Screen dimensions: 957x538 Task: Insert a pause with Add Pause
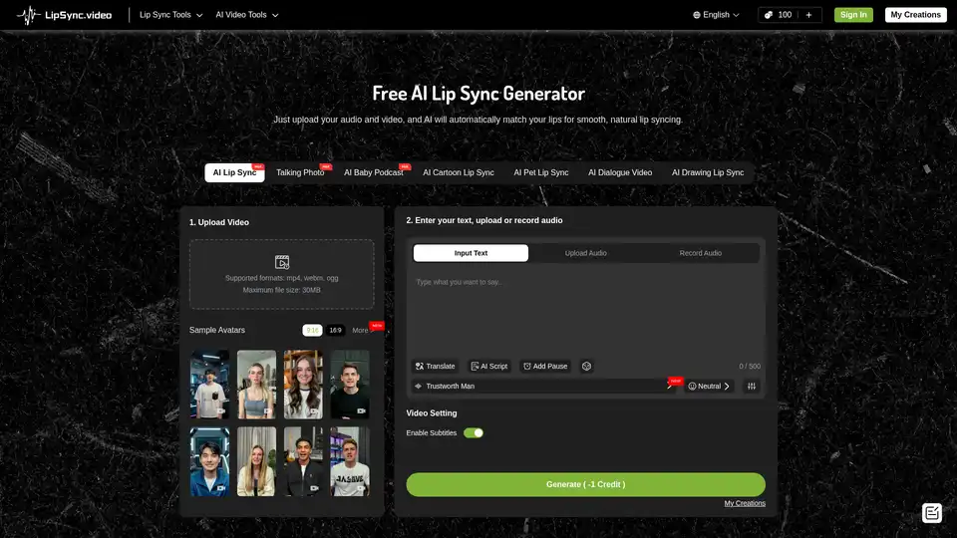tap(545, 367)
